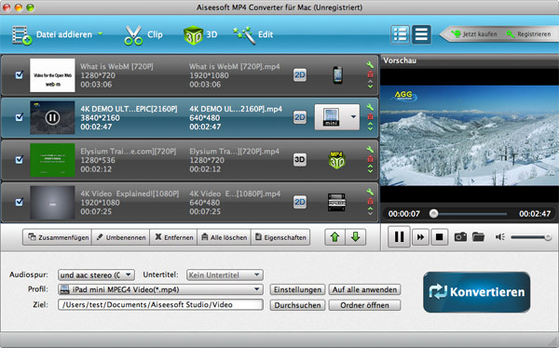
Task: Reorder the Elysium Trailer row with up-down arrows
Action: pyautogui.click(x=370, y=168)
